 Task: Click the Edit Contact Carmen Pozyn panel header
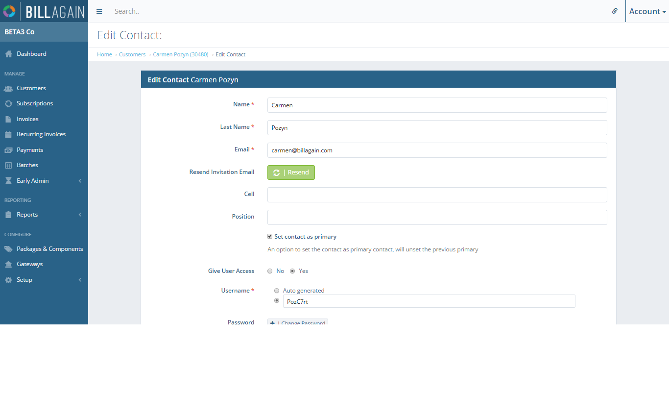coord(379,79)
